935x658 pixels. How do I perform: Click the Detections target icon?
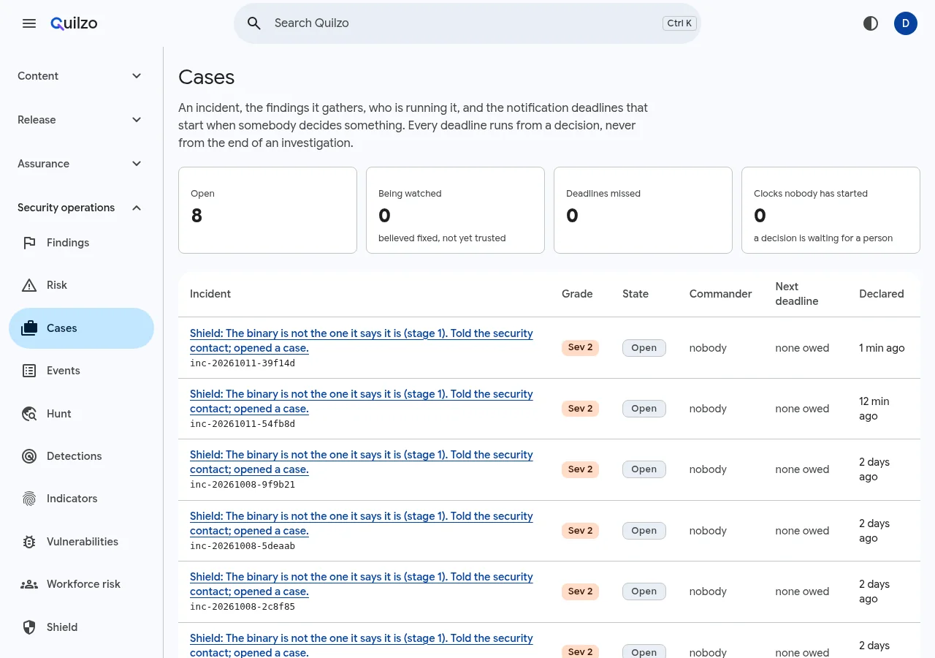point(29,456)
